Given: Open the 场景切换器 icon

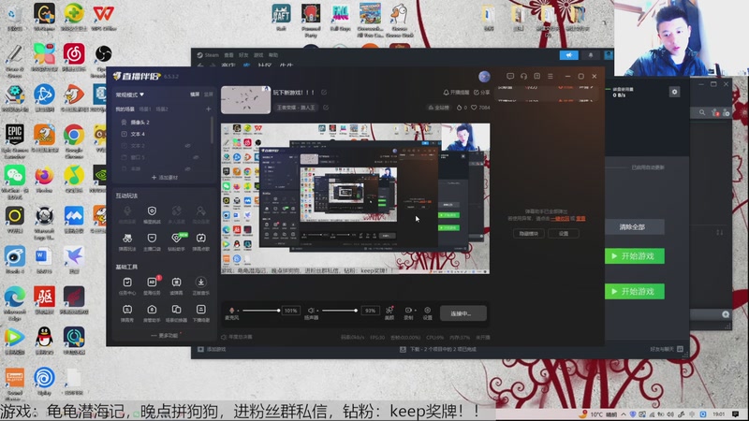Looking at the screenshot, I should 176,310.
